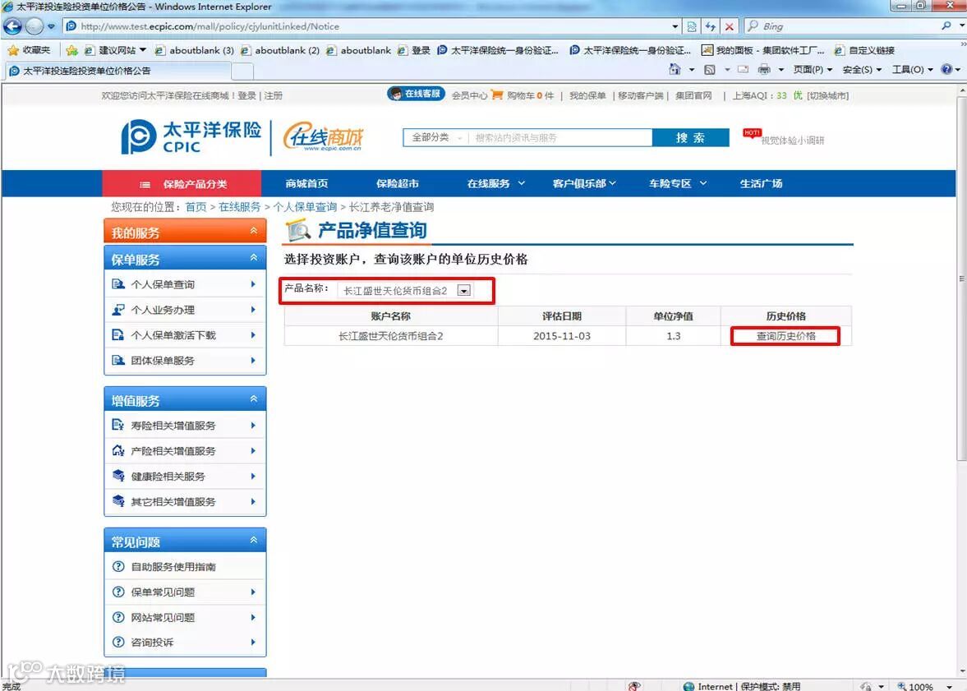Viewport: 967px width, 691px height.
Task: Collapse the 常见问题 section
Action: point(254,541)
